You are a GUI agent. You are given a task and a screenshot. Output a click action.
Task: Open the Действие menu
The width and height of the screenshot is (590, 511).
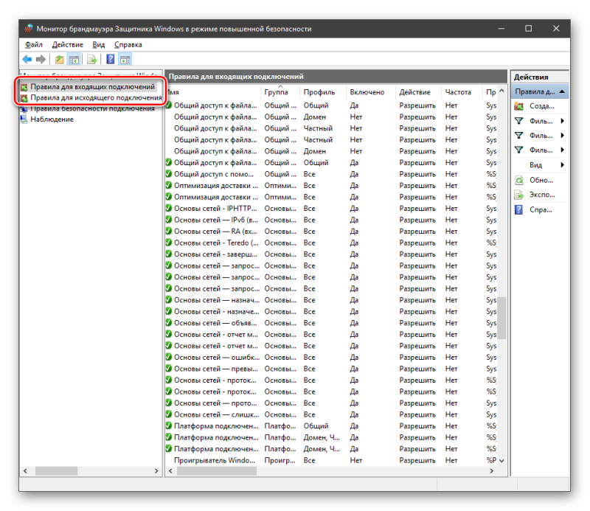68,45
